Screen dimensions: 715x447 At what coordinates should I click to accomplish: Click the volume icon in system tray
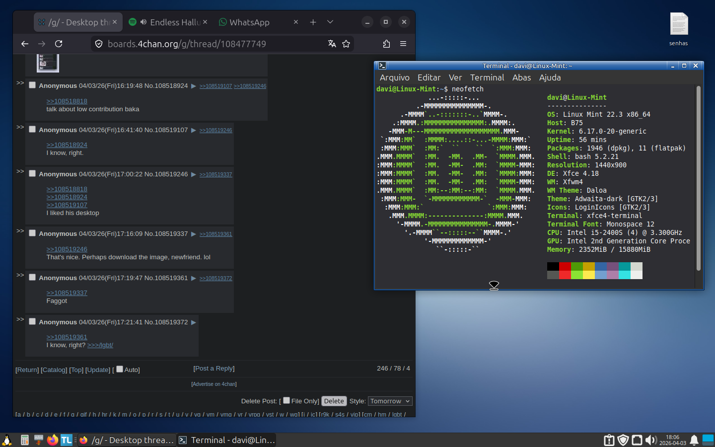[x=650, y=440]
